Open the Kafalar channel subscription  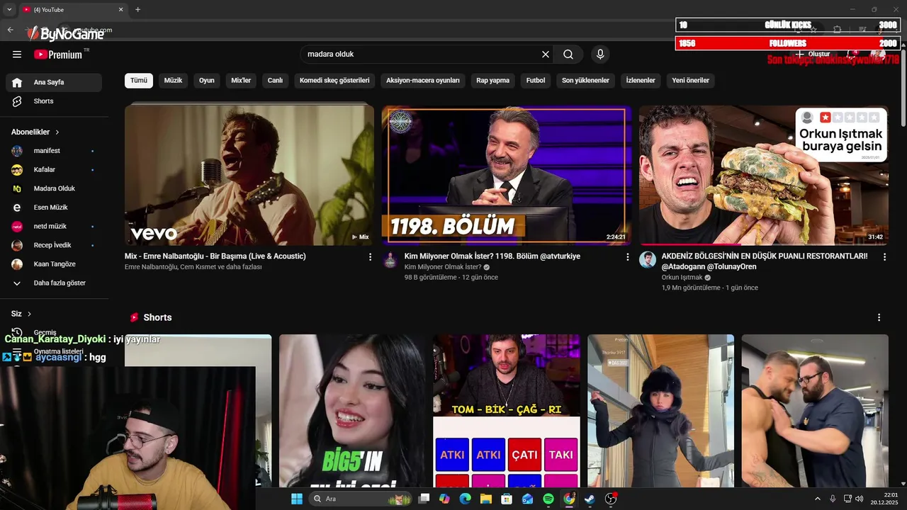point(54,169)
